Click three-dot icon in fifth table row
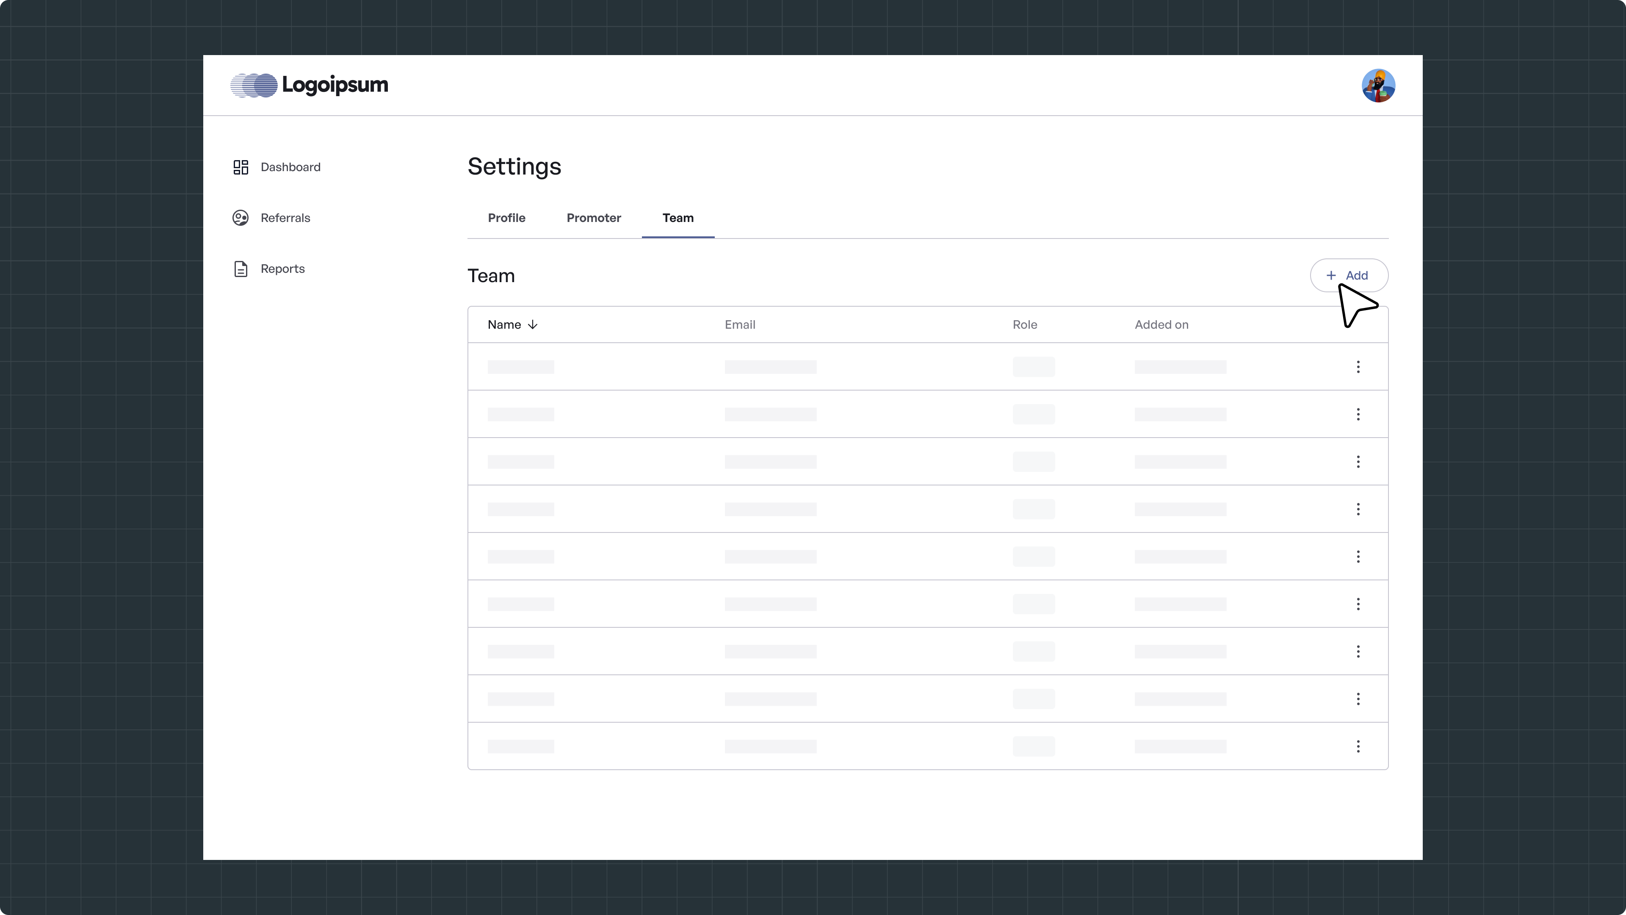Screen dimensions: 1626x915 coord(1358,556)
